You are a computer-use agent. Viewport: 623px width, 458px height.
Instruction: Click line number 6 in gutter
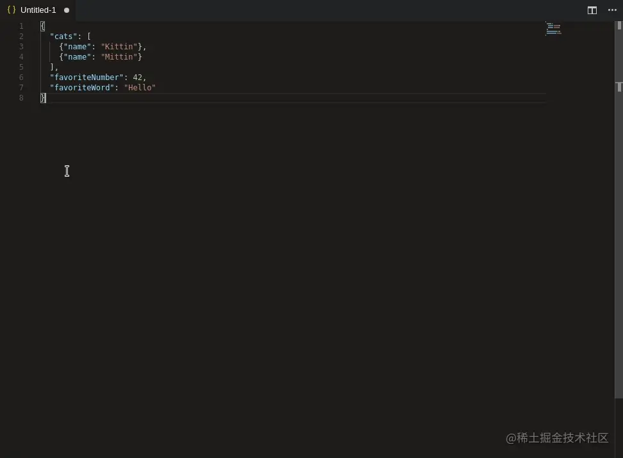(x=21, y=78)
